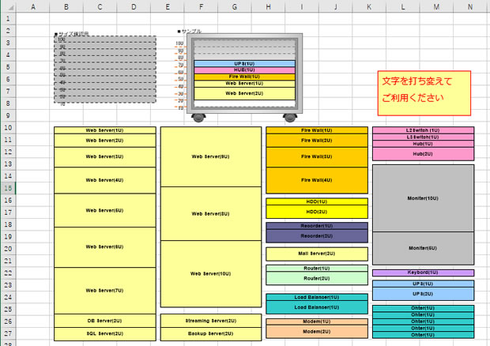
Task: Select the DB Server(2U) block
Action: 105,321
